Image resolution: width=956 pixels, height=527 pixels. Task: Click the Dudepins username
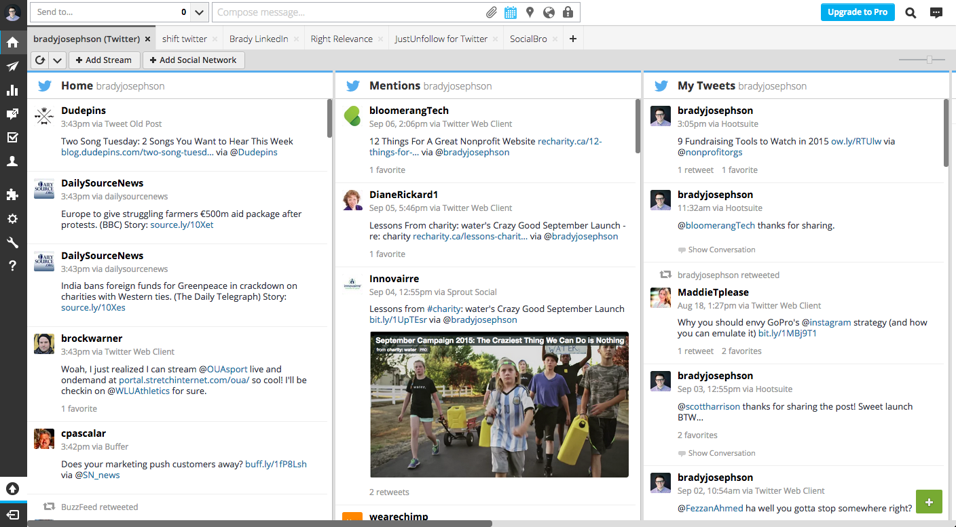(x=84, y=110)
